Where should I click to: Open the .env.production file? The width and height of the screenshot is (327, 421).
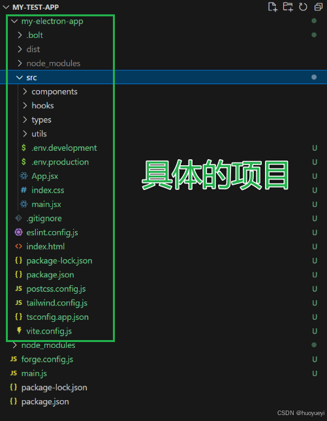pyautogui.click(x=60, y=162)
